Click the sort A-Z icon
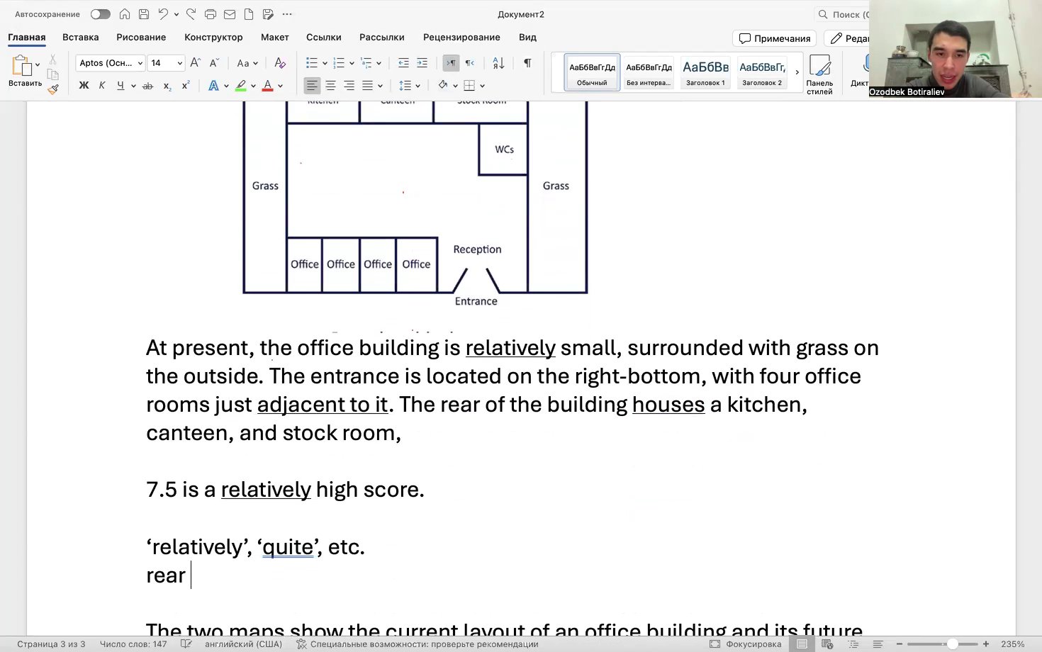Screen dimensions: 1042x652 498,63
